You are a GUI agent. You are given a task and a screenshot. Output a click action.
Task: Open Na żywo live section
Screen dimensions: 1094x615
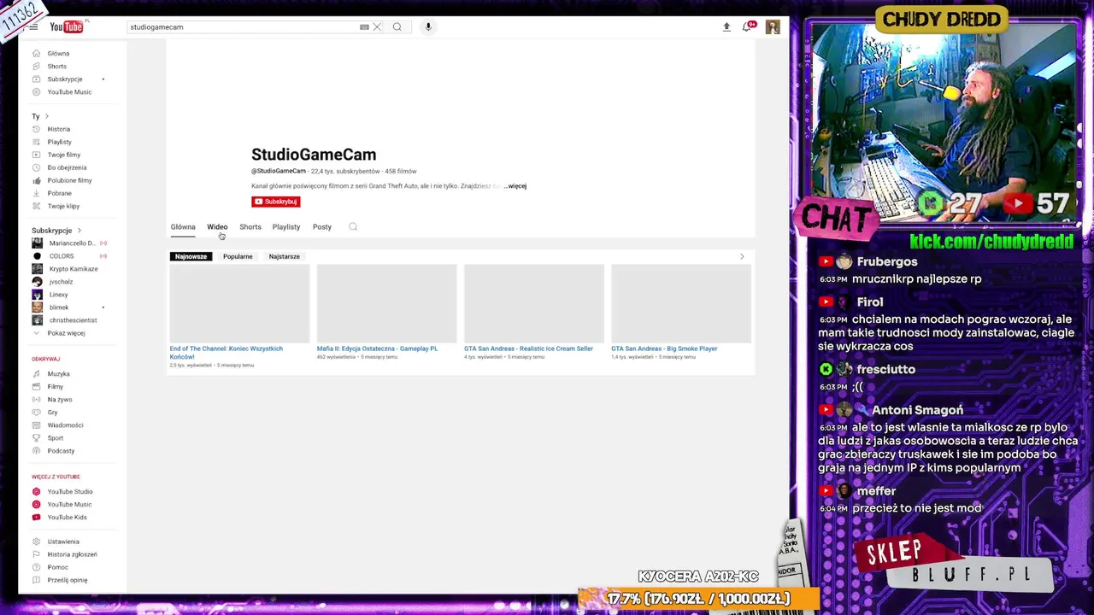[x=60, y=400]
